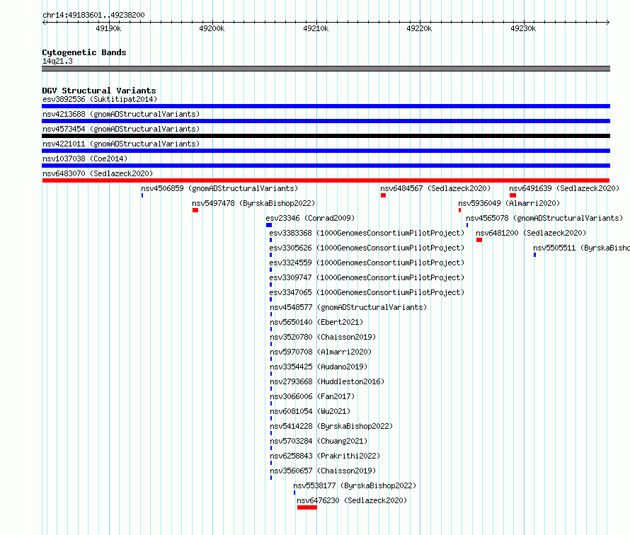Click the esv3892536 (Suktitipat2014) variant label
Viewport: 630px width, 535px height.
(x=100, y=99)
